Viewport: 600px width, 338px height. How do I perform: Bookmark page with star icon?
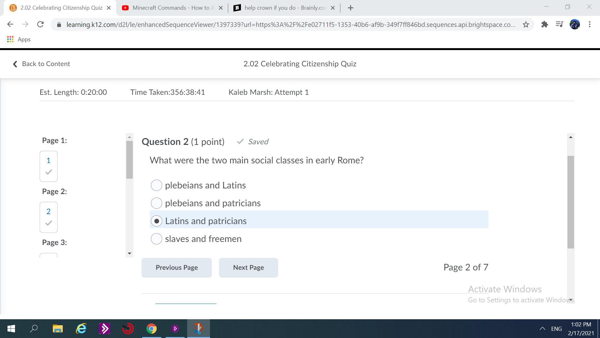click(x=526, y=24)
